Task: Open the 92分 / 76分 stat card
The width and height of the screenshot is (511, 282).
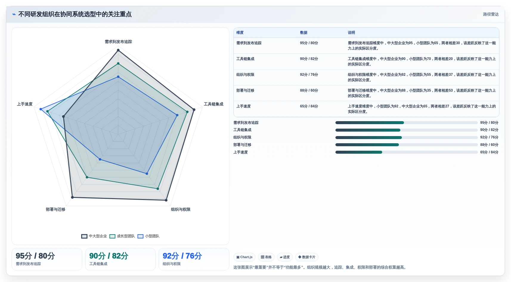Action: pos(194,259)
